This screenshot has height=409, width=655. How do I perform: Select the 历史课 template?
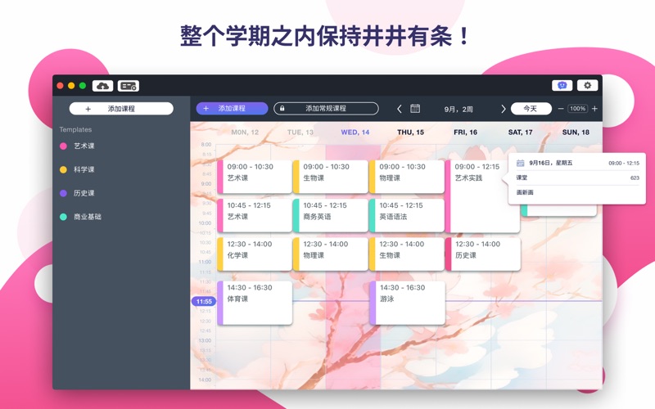click(x=84, y=193)
